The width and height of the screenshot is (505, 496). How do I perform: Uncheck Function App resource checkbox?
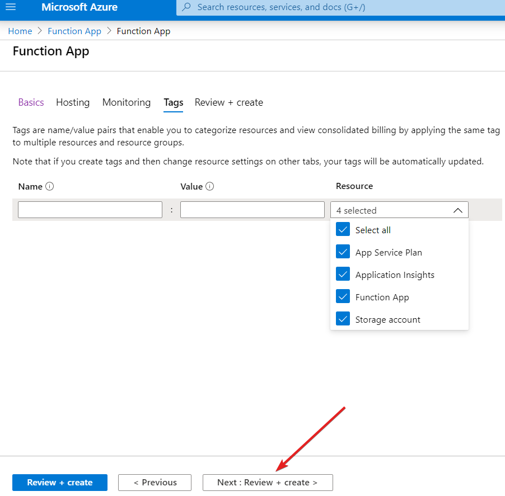343,296
